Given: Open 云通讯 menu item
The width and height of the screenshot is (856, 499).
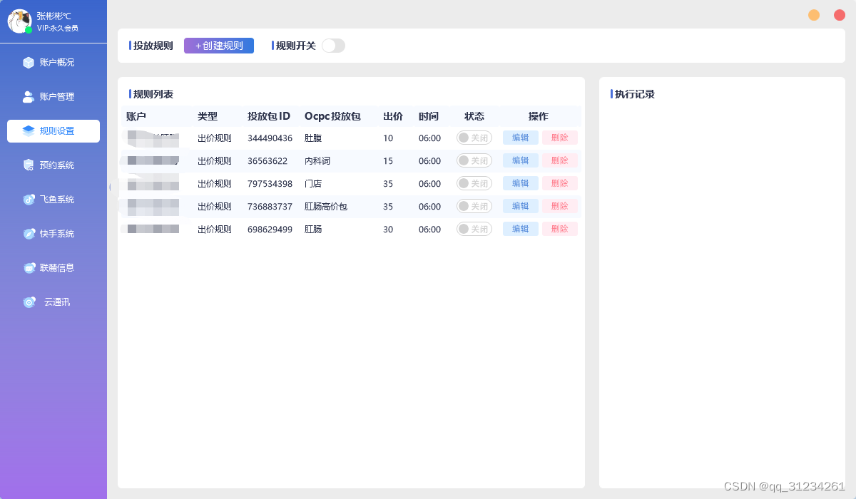Looking at the screenshot, I should click(53, 302).
